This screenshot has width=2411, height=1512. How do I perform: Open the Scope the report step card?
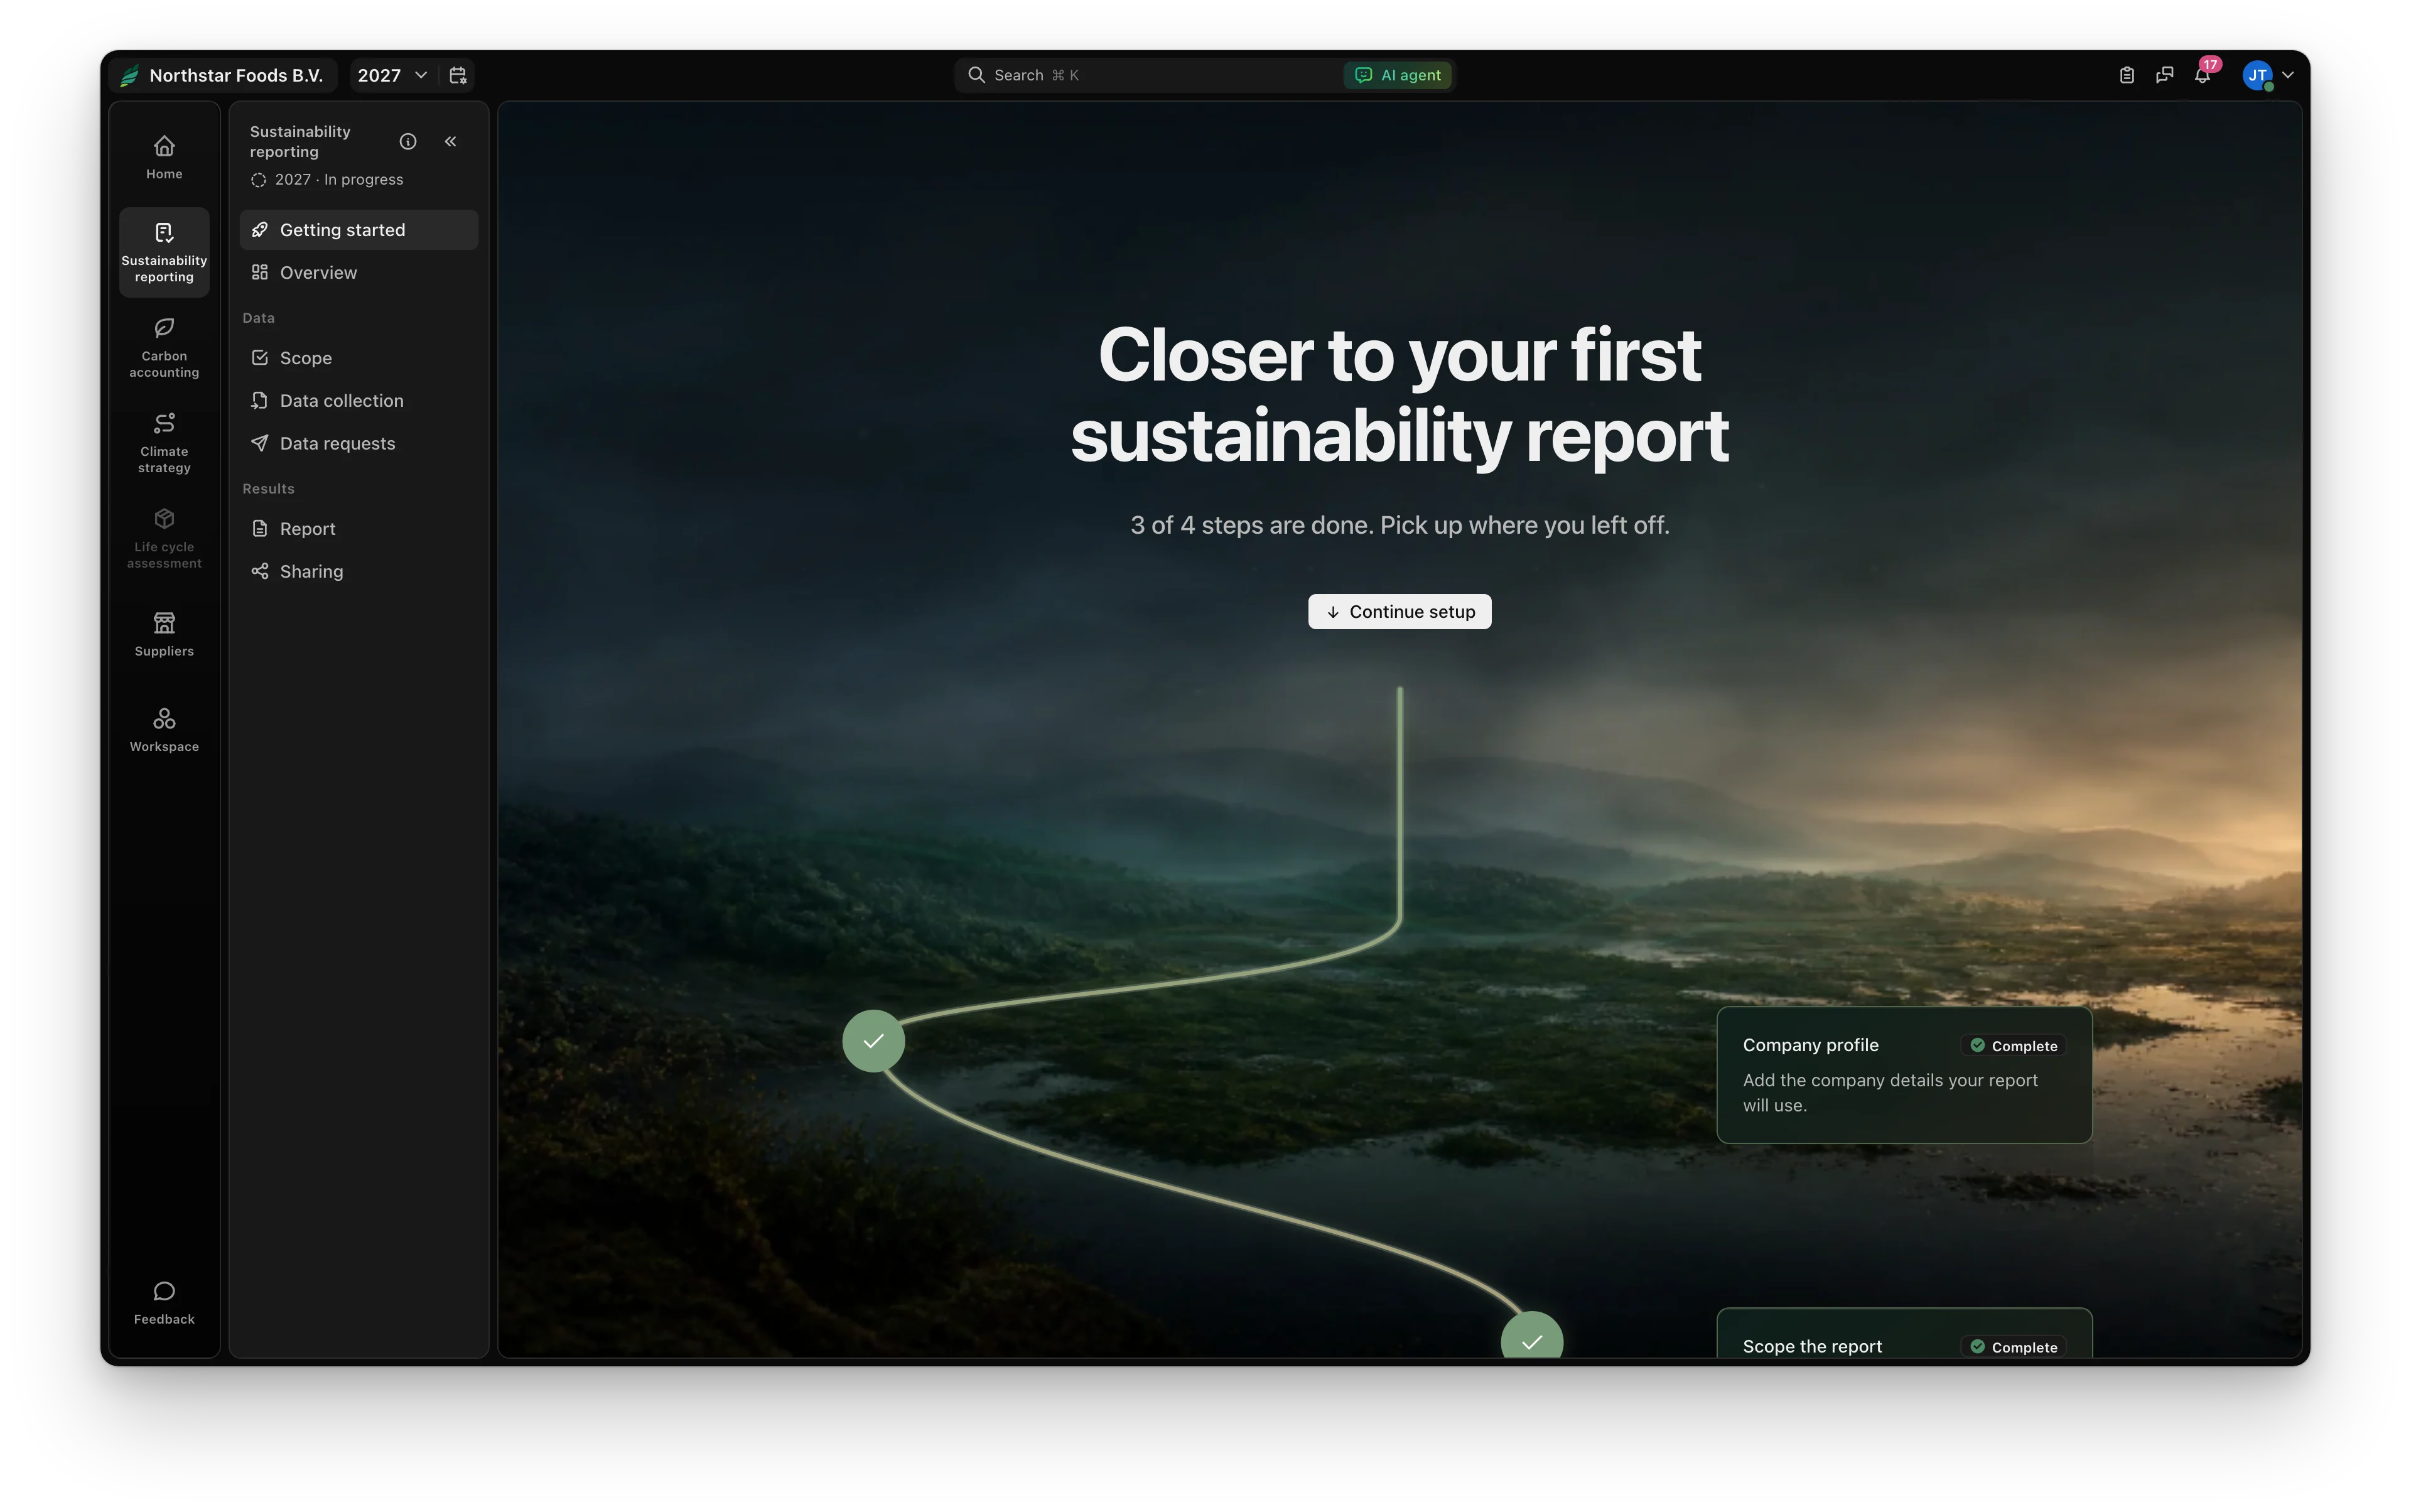(x=1904, y=1333)
